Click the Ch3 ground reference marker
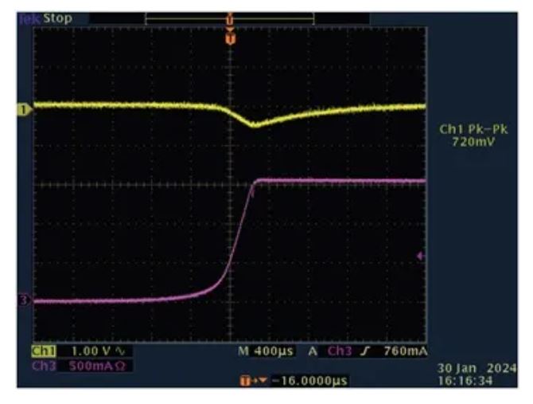Image resolution: width=533 pixels, height=404 pixels. coord(24,300)
